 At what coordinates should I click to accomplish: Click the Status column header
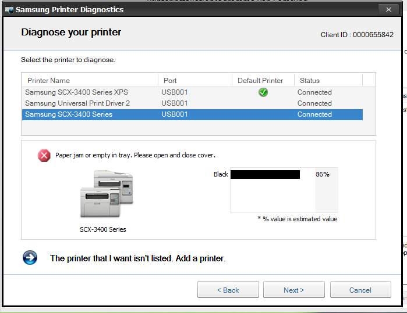(328, 81)
